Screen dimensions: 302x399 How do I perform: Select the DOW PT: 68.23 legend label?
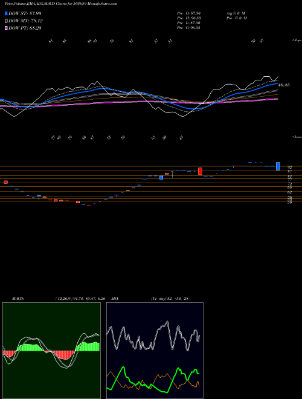25,28
